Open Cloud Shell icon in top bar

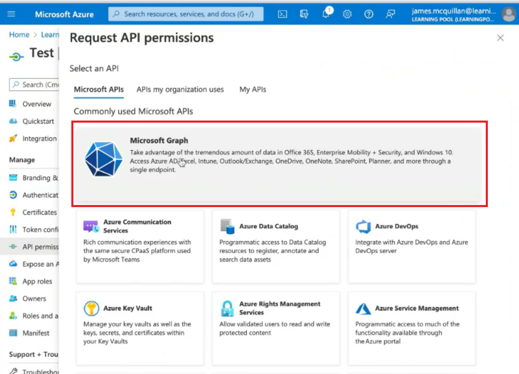282,14
